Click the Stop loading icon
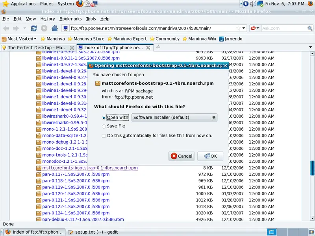This screenshot has width=315, height=236. (x=44, y=28)
